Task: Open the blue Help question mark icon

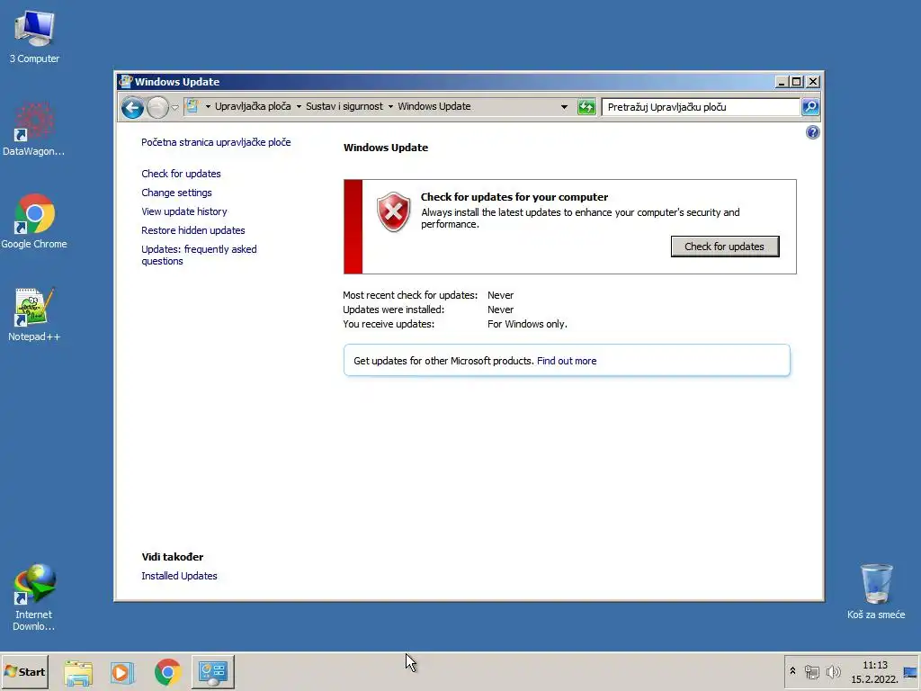Action: [x=812, y=132]
